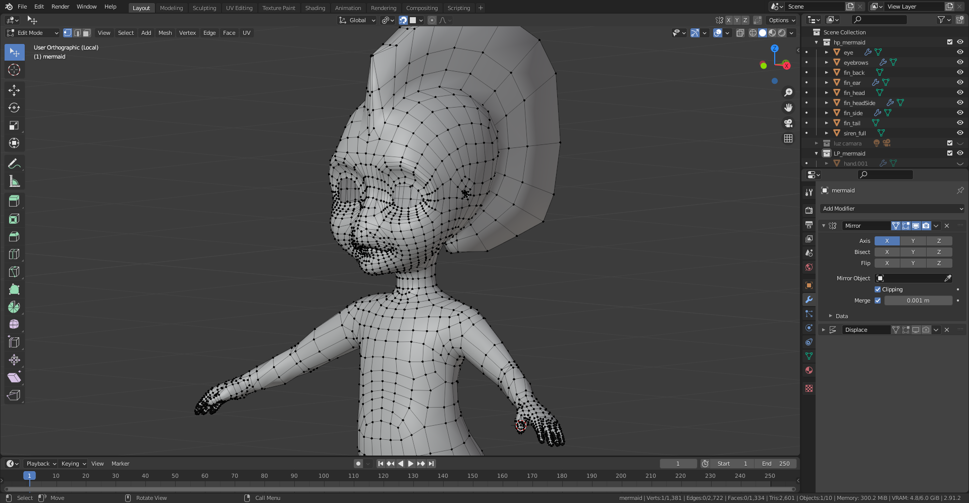Select the Extrude Region tool
The image size is (969, 503).
[14, 201]
